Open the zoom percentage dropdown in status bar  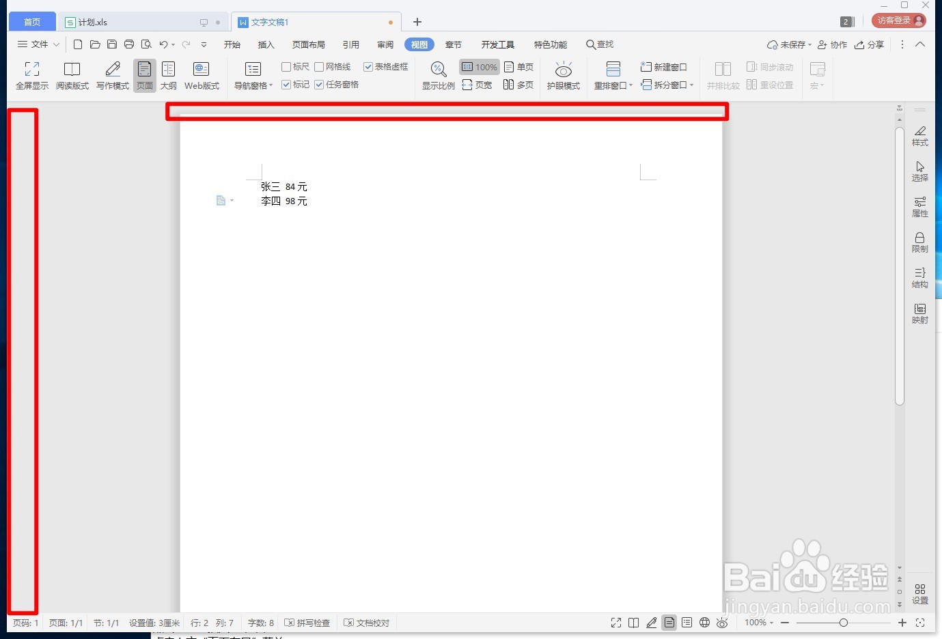(x=758, y=623)
